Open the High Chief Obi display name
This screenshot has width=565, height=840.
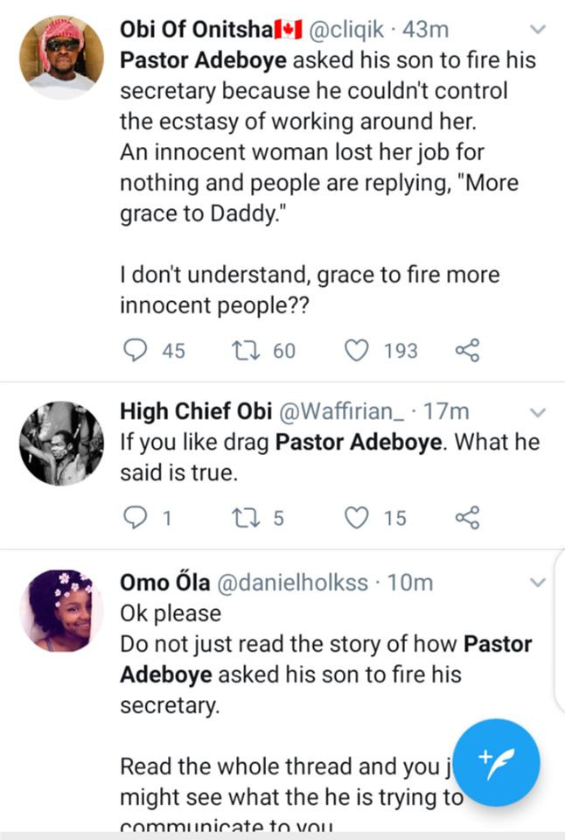[x=196, y=411]
